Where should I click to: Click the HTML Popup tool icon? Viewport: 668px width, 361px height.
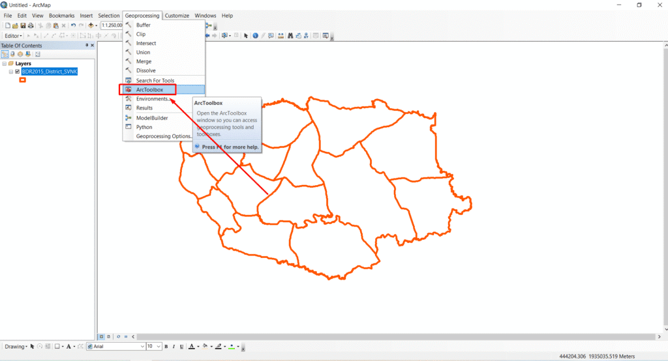click(x=271, y=36)
